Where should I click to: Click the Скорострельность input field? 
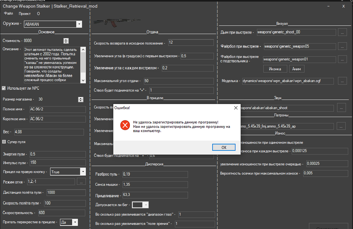point(61,213)
